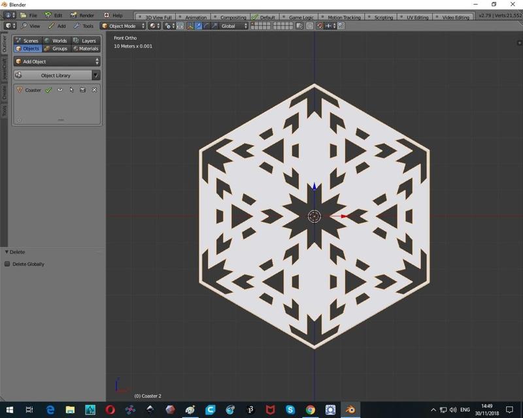
Task: Select the Layers category button
Action: [x=86, y=40]
